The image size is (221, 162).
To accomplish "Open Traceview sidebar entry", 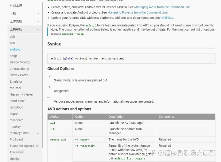I will (x=17, y=152).
